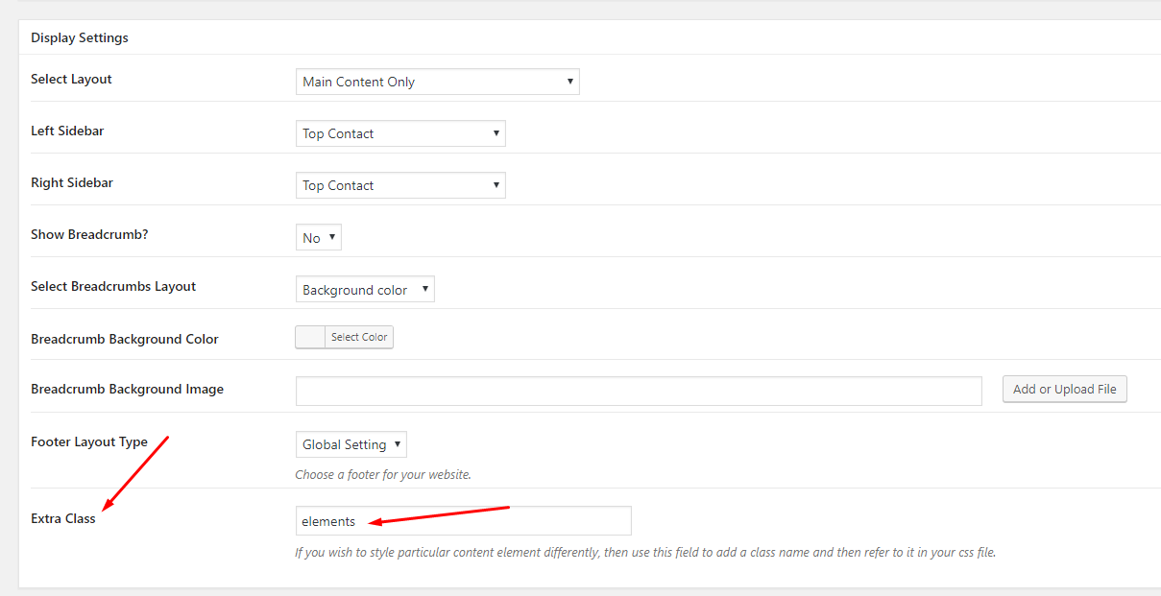1161x596 pixels.
Task: Click the Footer Layout Type label
Action: (x=89, y=441)
